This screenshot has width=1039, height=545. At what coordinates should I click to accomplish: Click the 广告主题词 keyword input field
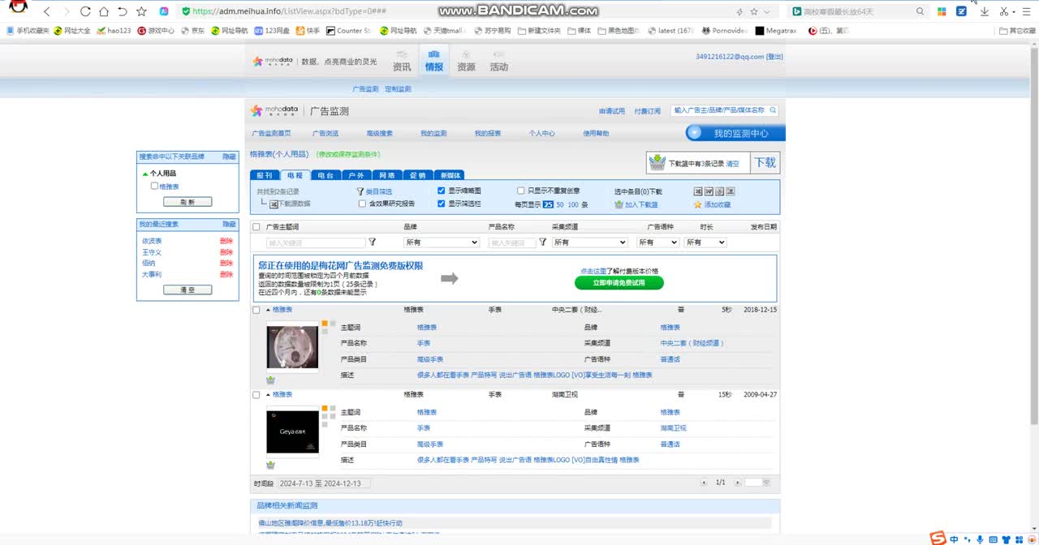(x=316, y=242)
